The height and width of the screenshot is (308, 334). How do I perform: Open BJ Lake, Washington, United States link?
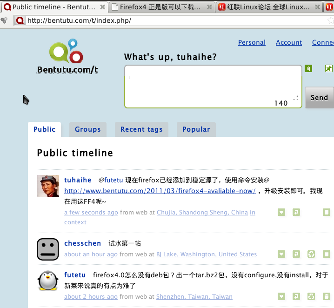click(207, 254)
